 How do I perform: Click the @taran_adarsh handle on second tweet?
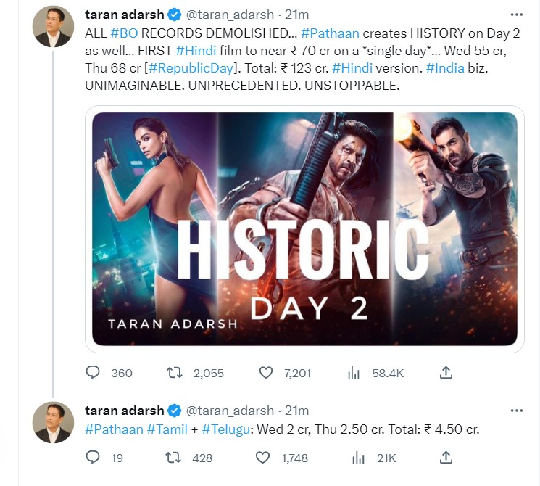231,411
